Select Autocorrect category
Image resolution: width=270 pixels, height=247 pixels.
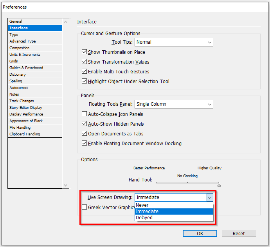point(35,88)
